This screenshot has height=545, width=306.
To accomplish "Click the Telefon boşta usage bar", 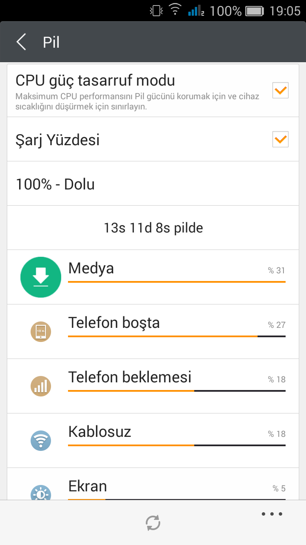I will [x=176, y=336].
